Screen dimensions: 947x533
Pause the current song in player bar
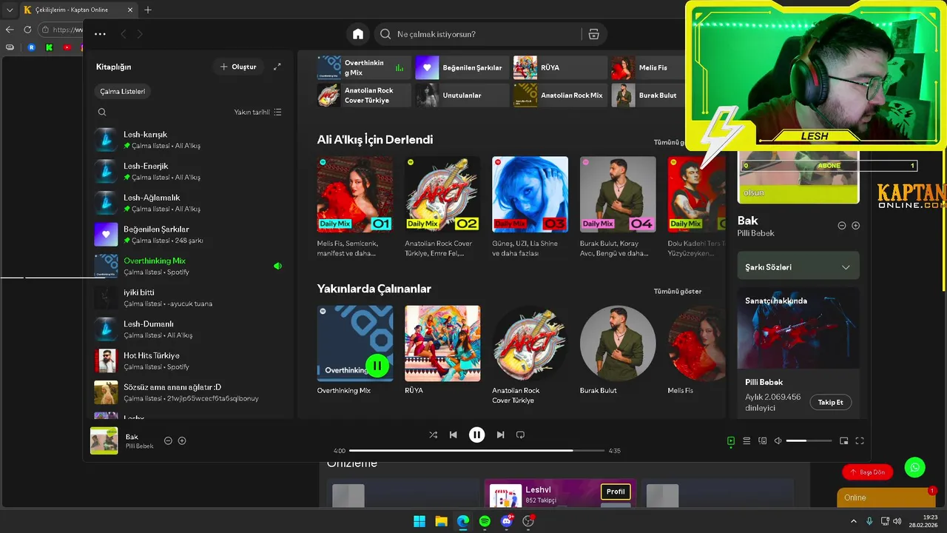[477, 435]
